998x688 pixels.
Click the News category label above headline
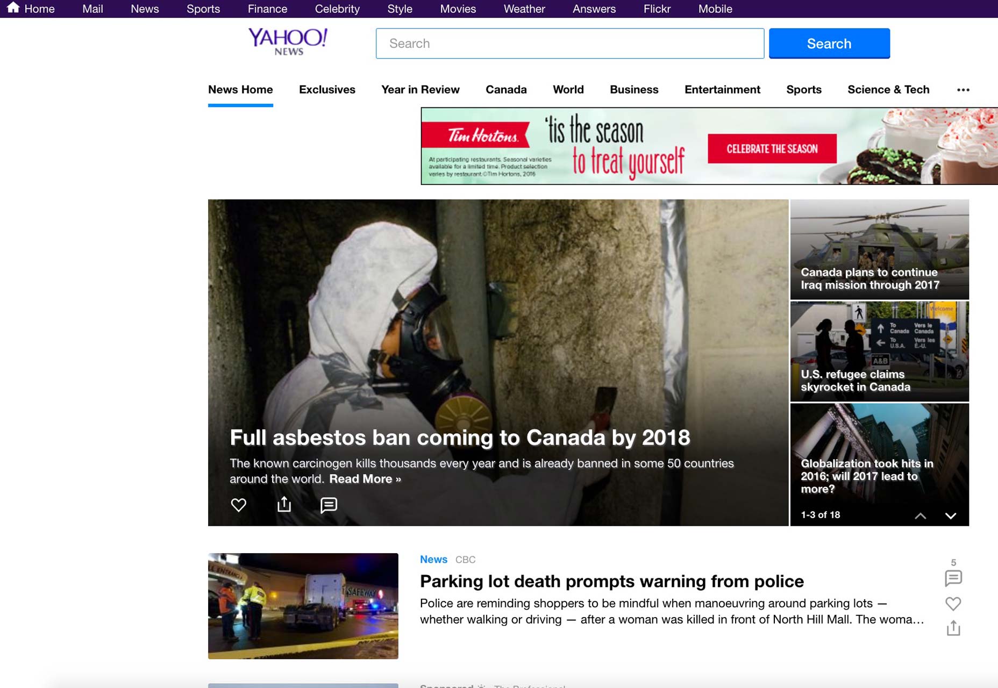click(433, 560)
